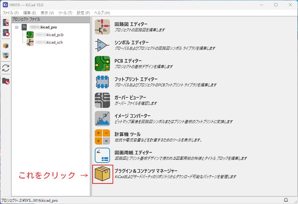The width and height of the screenshot is (298, 204).
Task: Click the PCB エディター title text
Action: (128, 61)
